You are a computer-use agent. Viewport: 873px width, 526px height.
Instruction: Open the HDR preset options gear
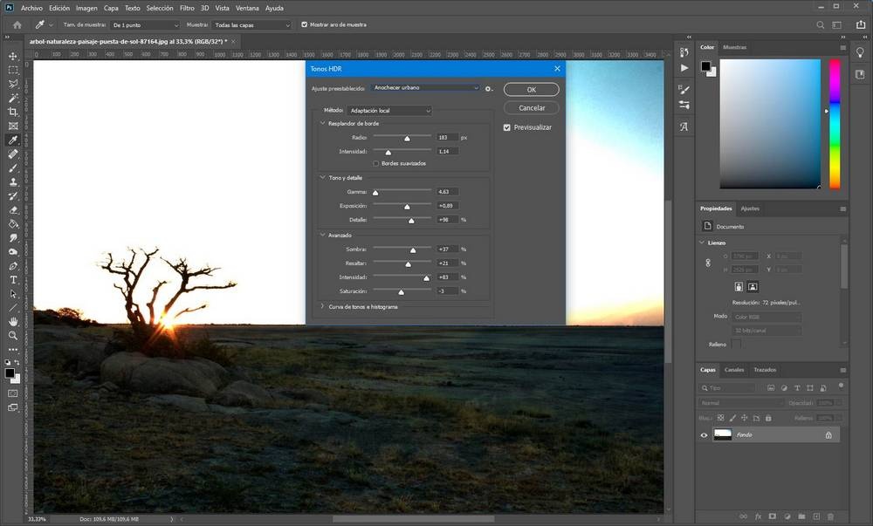point(490,89)
